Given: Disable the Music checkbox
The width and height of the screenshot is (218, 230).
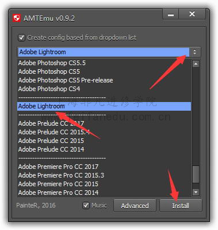Looking at the screenshot, I should pos(86,206).
